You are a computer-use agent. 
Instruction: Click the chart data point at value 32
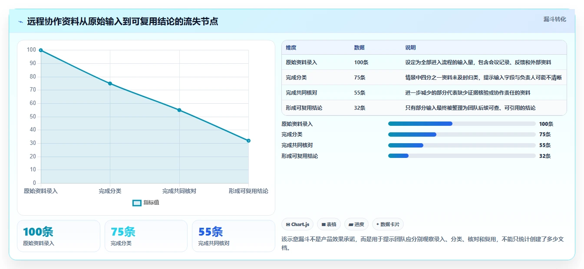point(248,141)
